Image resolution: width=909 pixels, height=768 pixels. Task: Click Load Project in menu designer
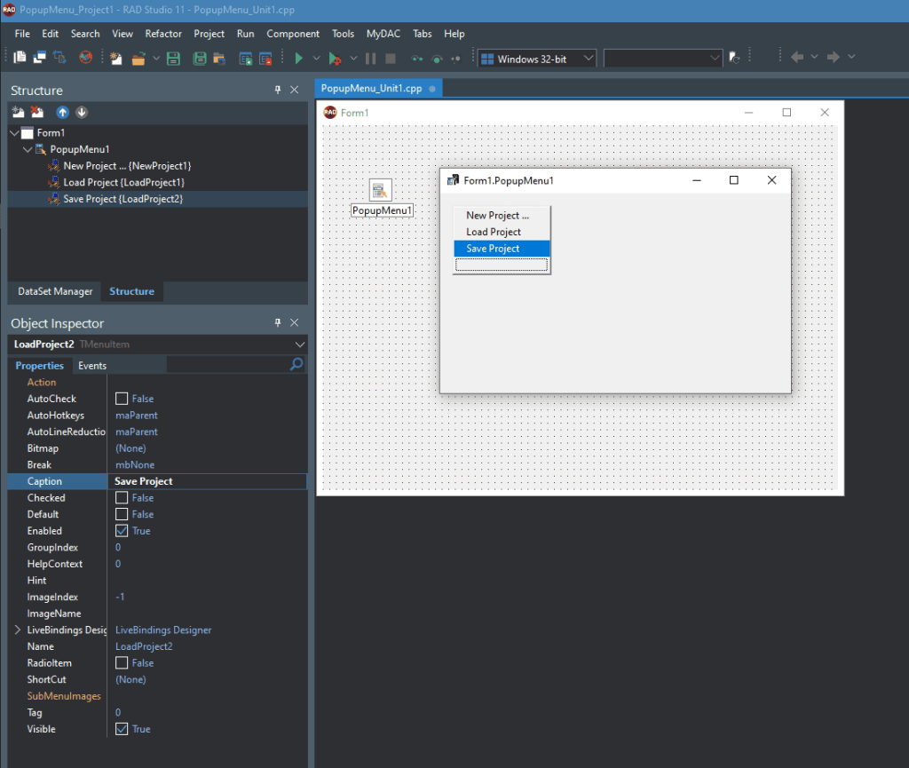502,232
